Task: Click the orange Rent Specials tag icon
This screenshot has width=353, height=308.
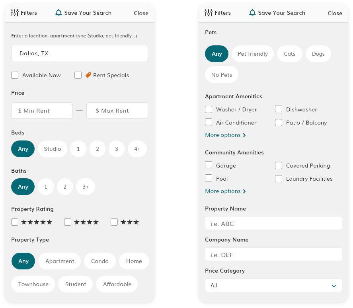Action: (88, 75)
